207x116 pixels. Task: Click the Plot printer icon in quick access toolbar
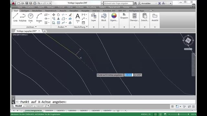coord(35,3)
